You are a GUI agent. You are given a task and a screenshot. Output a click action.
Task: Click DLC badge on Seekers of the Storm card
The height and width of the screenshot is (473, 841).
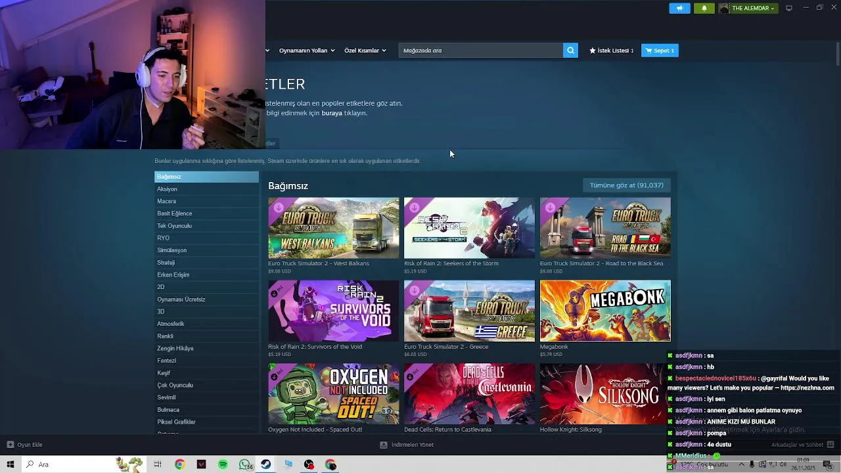pyautogui.click(x=414, y=208)
